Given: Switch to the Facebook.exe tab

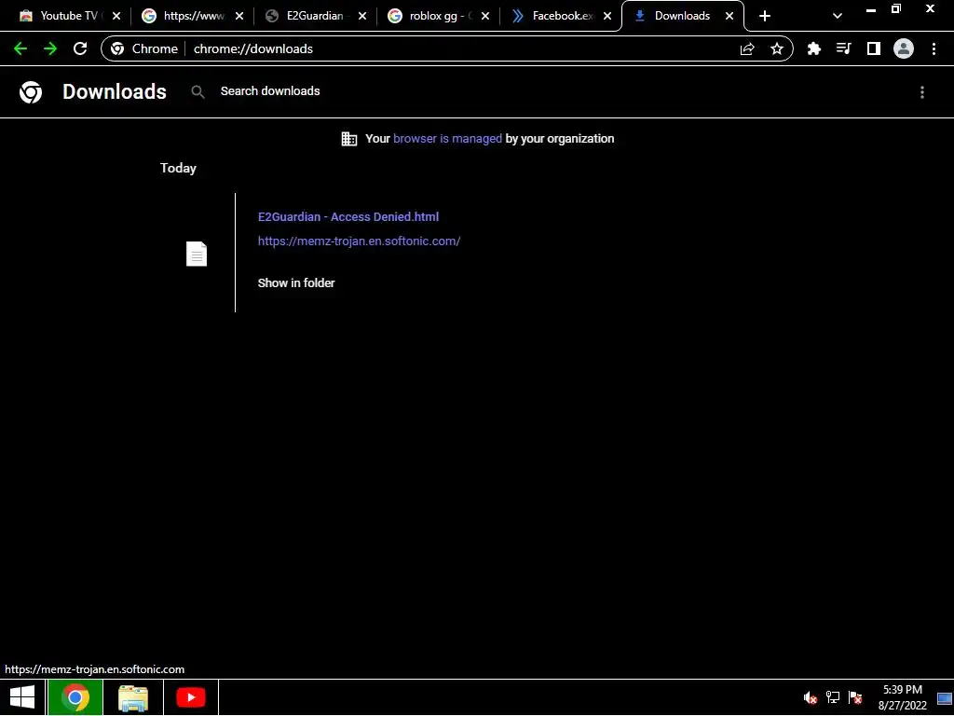Looking at the screenshot, I should coord(561,16).
